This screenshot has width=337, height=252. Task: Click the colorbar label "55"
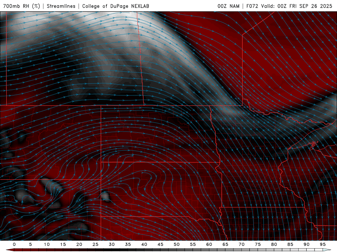click(x=193, y=244)
